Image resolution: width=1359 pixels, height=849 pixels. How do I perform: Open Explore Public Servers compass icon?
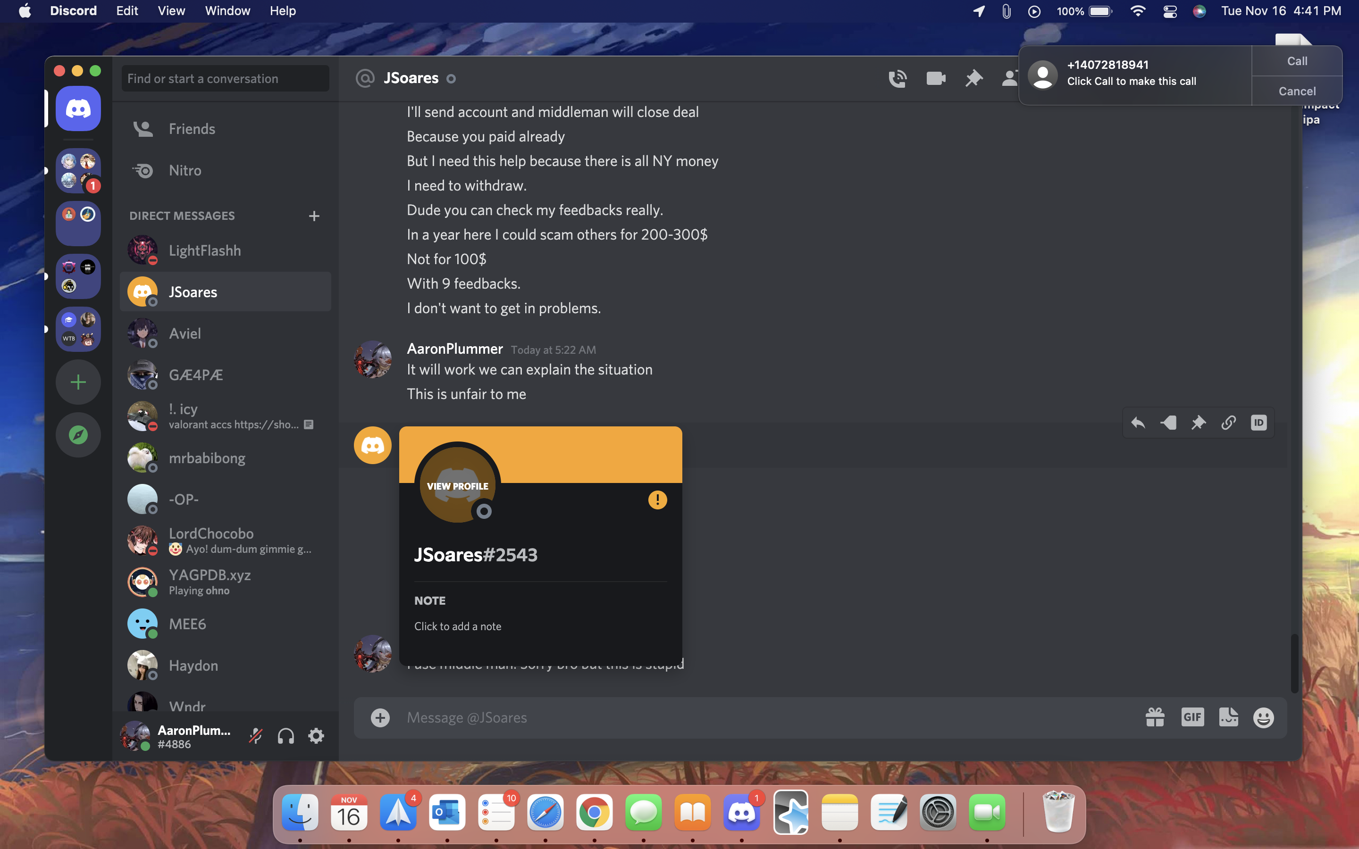pyautogui.click(x=78, y=434)
